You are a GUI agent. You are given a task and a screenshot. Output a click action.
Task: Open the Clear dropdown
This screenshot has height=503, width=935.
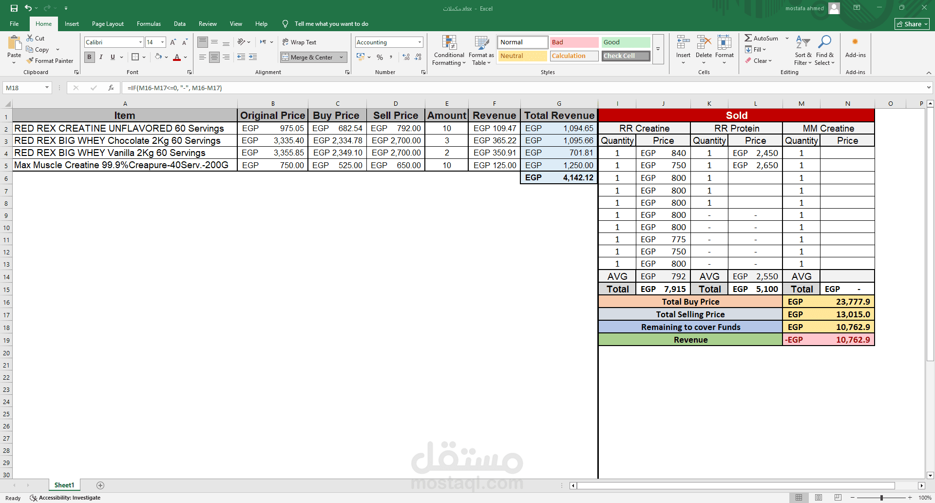click(x=758, y=60)
